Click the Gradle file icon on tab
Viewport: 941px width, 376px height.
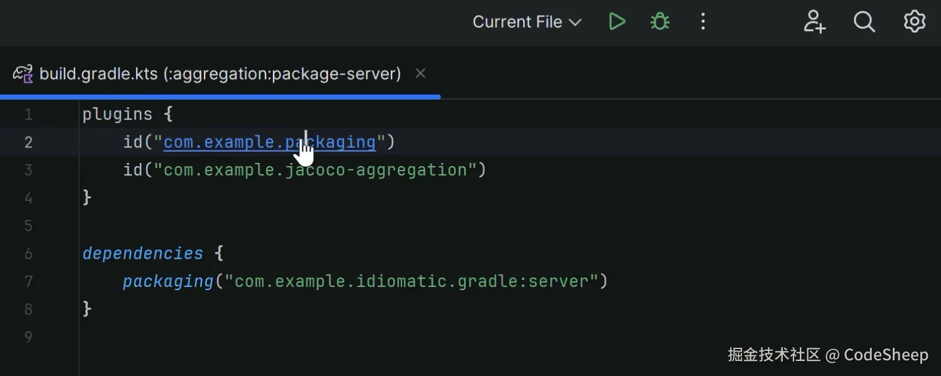[x=23, y=74]
